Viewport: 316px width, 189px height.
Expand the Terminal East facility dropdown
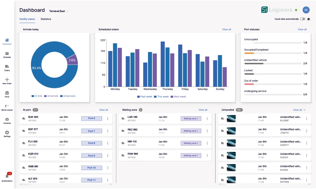click(59, 11)
